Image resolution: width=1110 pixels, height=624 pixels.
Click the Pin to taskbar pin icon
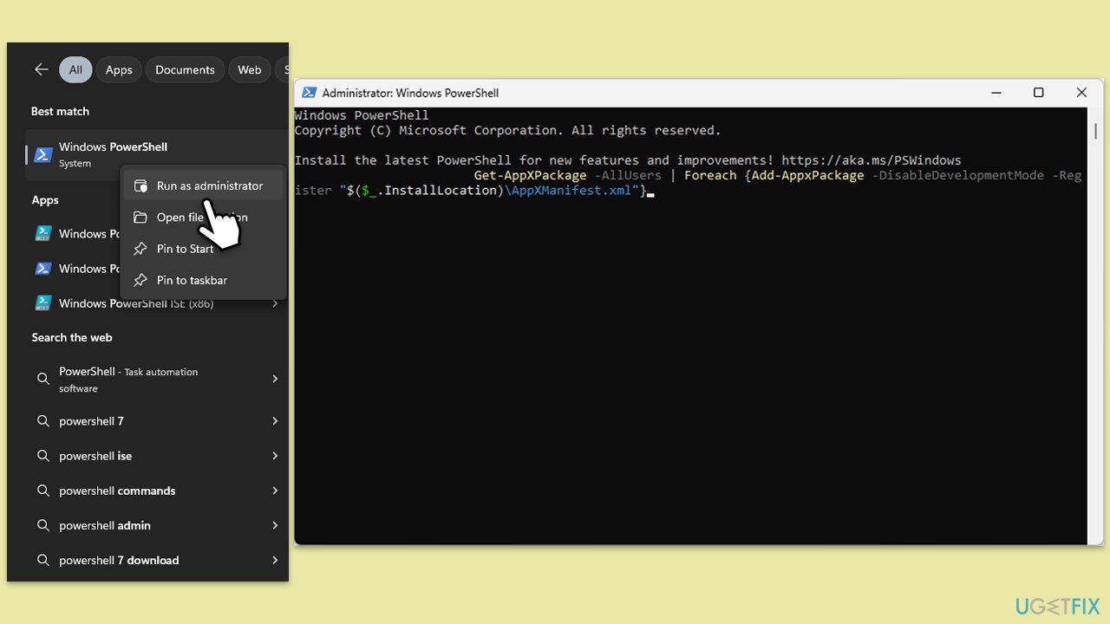pyautogui.click(x=140, y=280)
